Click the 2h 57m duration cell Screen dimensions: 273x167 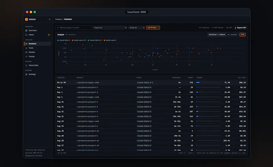coord(177,107)
